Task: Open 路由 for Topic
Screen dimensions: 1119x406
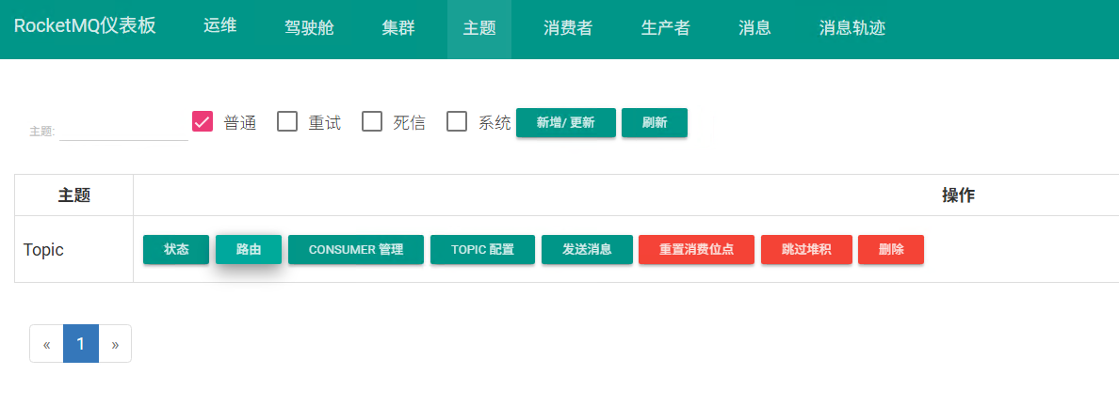Action: click(x=249, y=250)
